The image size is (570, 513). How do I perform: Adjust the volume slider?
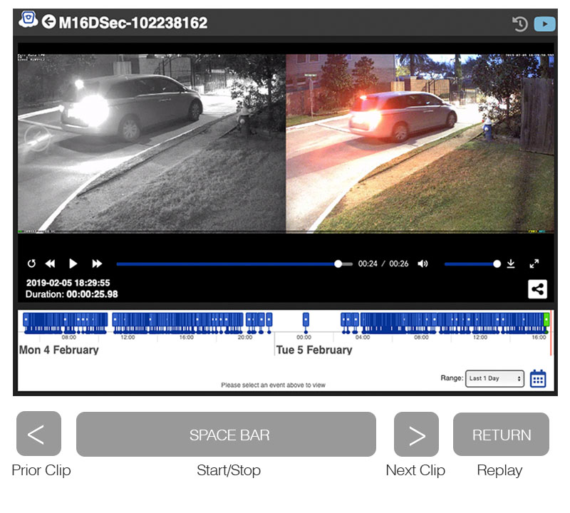[x=470, y=264]
